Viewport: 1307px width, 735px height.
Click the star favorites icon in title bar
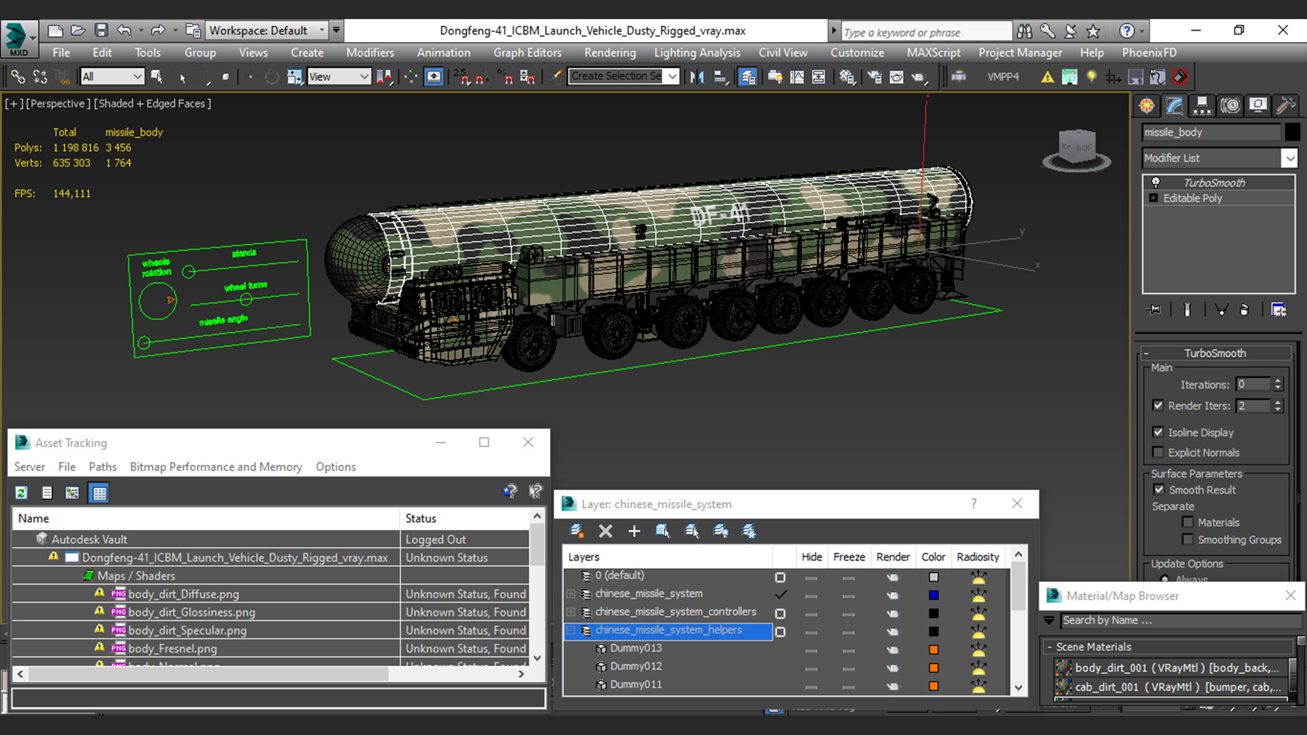pyautogui.click(x=1093, y=31)
